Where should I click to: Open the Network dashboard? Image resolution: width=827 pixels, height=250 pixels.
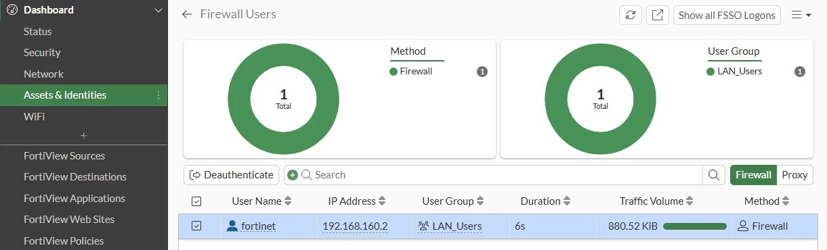click(43, 74)
